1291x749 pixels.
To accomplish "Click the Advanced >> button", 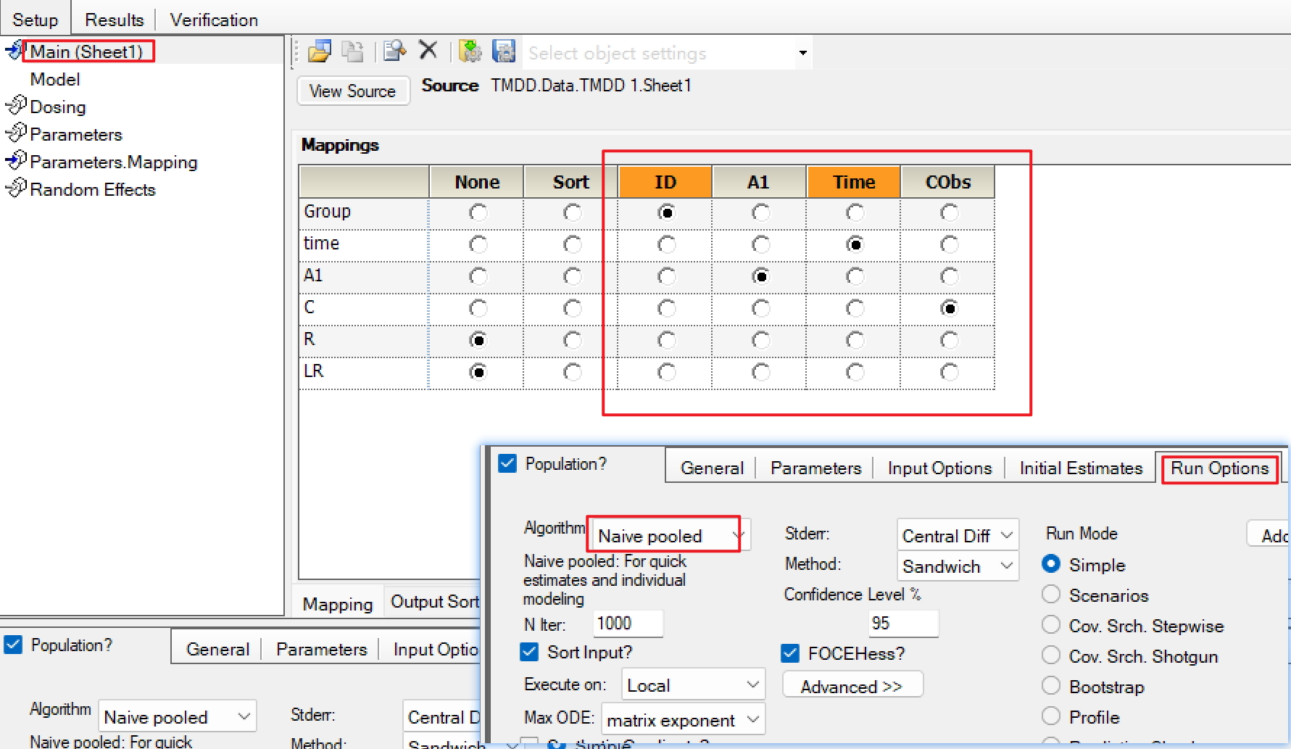I will 852,685.
